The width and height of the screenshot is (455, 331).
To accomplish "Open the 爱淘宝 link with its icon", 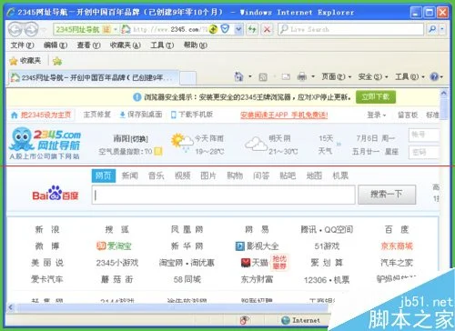I will (x=114, y=246).
